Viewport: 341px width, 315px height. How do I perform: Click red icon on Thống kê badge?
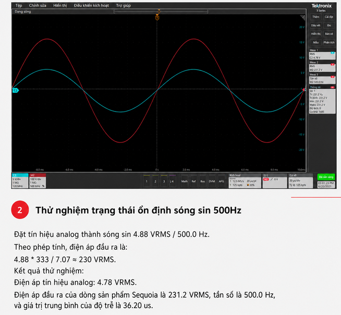click(x=332, y=87)
